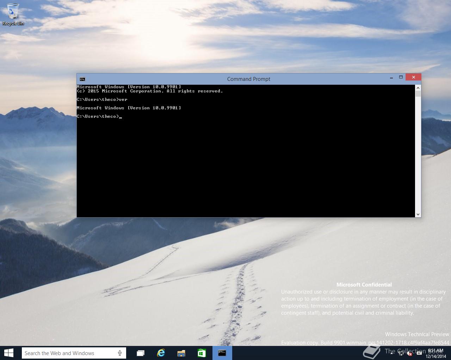Click the Command Prompt scrollbar down arrow

(418, 214)
